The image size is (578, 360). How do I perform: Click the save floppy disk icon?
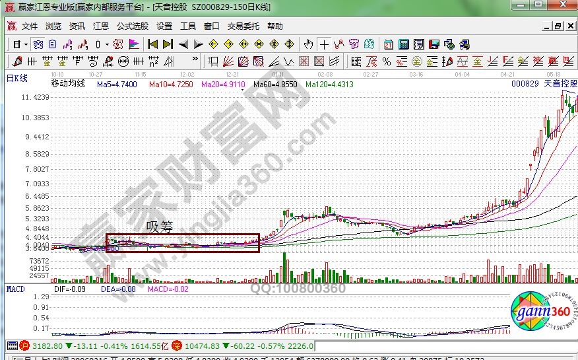[434, 44]
